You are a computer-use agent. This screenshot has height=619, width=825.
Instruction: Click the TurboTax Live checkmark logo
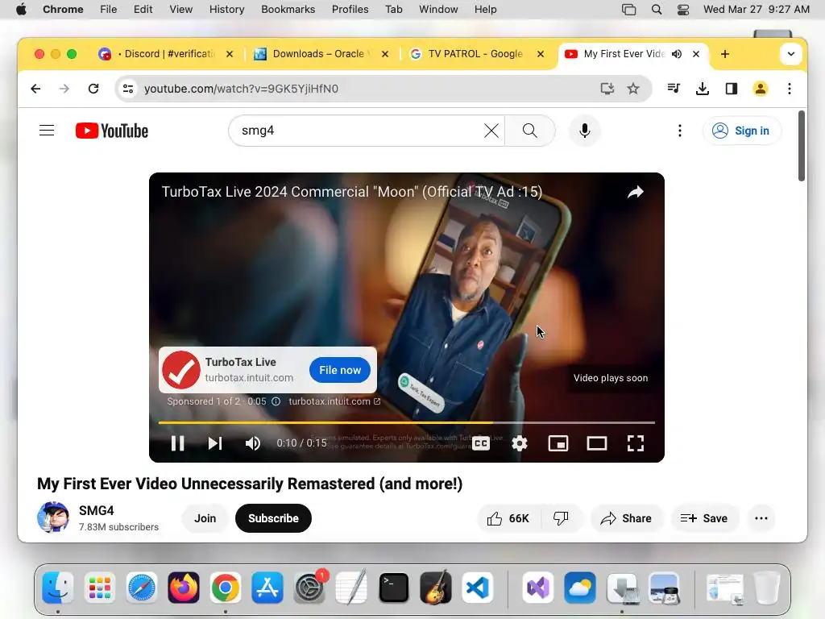(181, 370)
